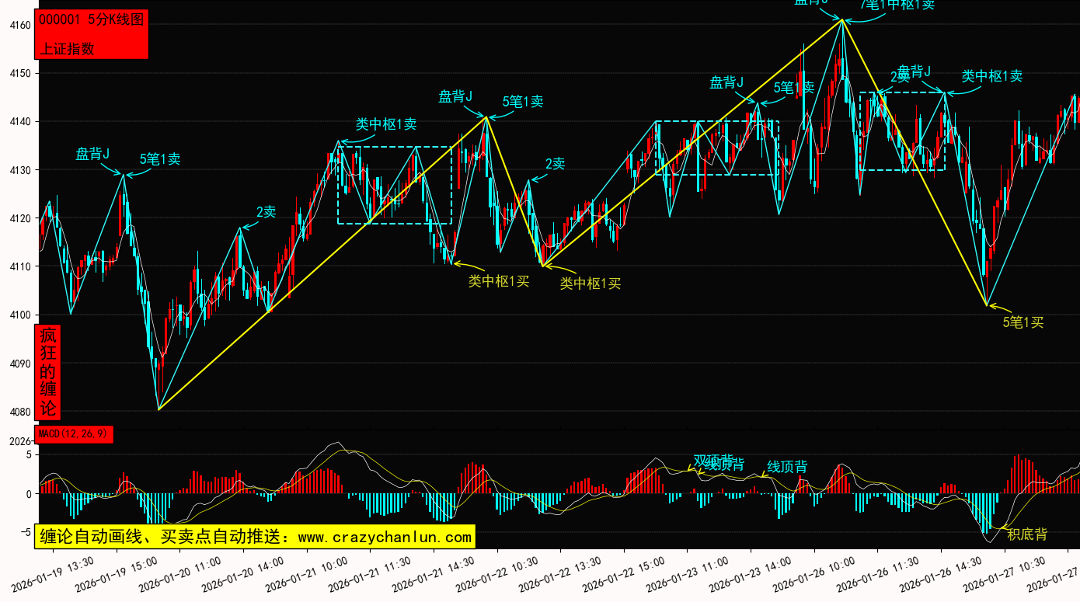This screenshot has height=602, width=1080.
Task: Click the 000001 5分K线图 title label
Action: pyautogui.click(x=92, y=20)
